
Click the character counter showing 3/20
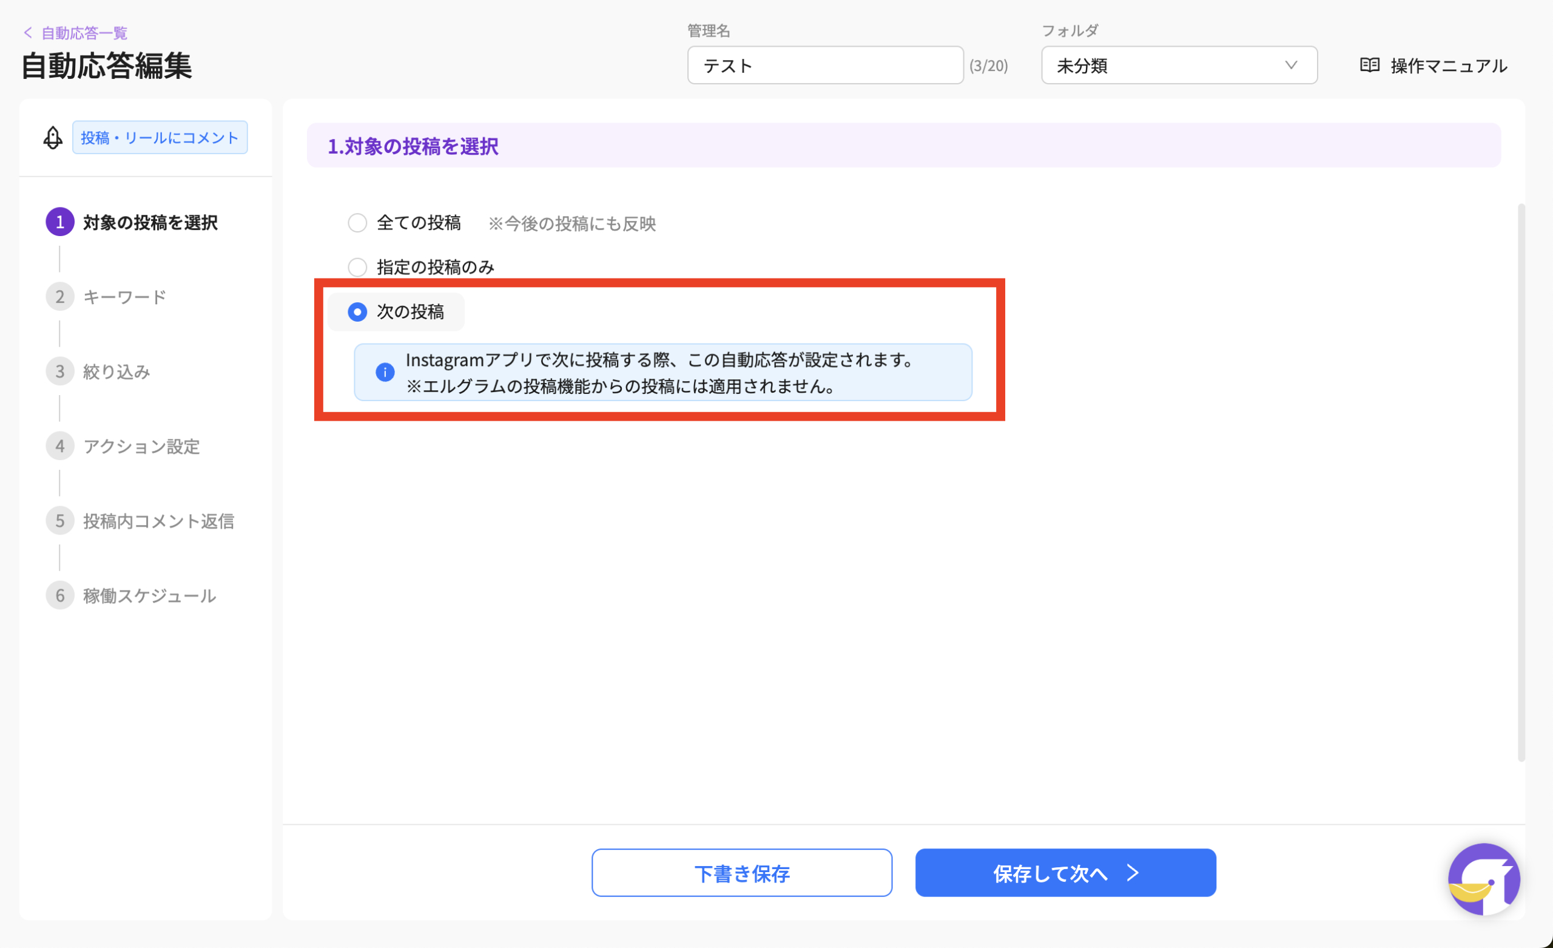click(989, 66)
